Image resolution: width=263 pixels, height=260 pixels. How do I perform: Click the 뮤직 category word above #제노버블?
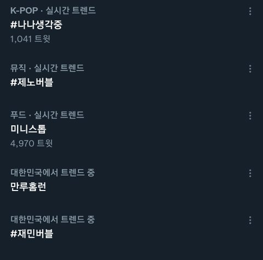click(18, 68)
